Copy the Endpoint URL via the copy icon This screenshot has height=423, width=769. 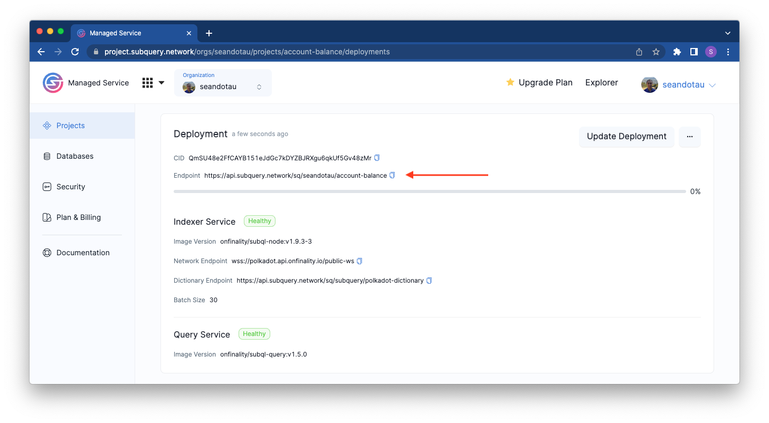[392, 175]
